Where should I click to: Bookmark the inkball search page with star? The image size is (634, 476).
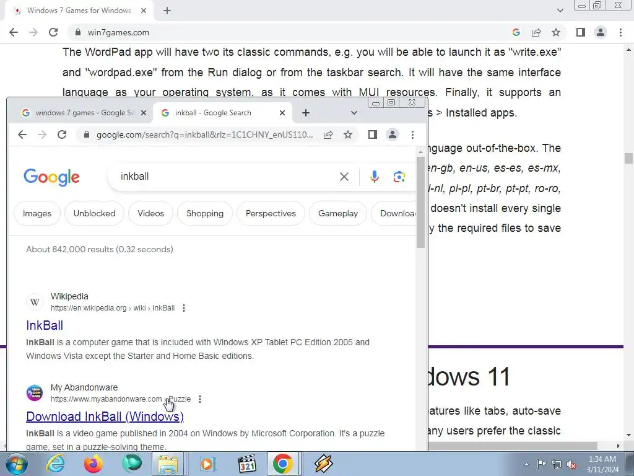point(348,134)
